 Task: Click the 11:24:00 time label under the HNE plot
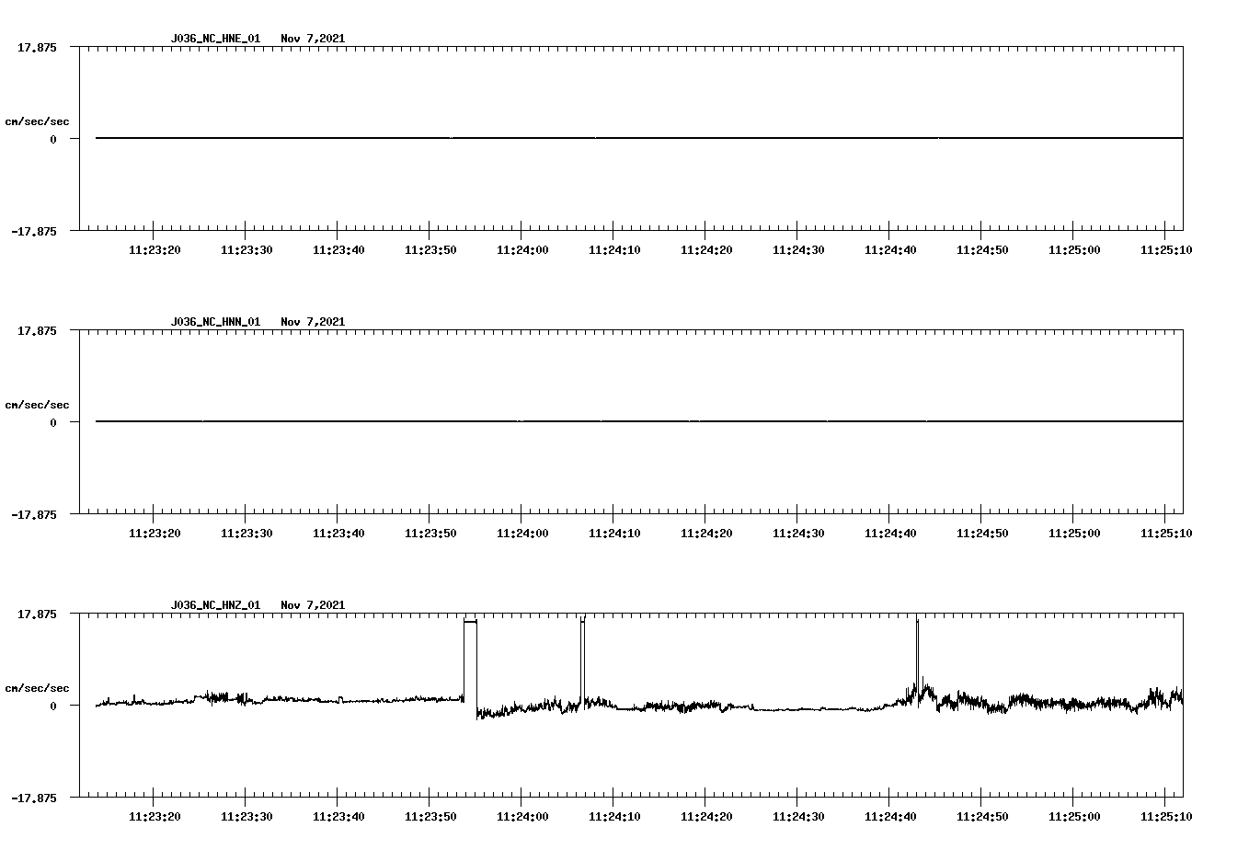[521, 249]
